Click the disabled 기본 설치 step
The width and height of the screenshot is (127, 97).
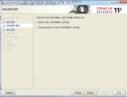(x=11, y=33)
